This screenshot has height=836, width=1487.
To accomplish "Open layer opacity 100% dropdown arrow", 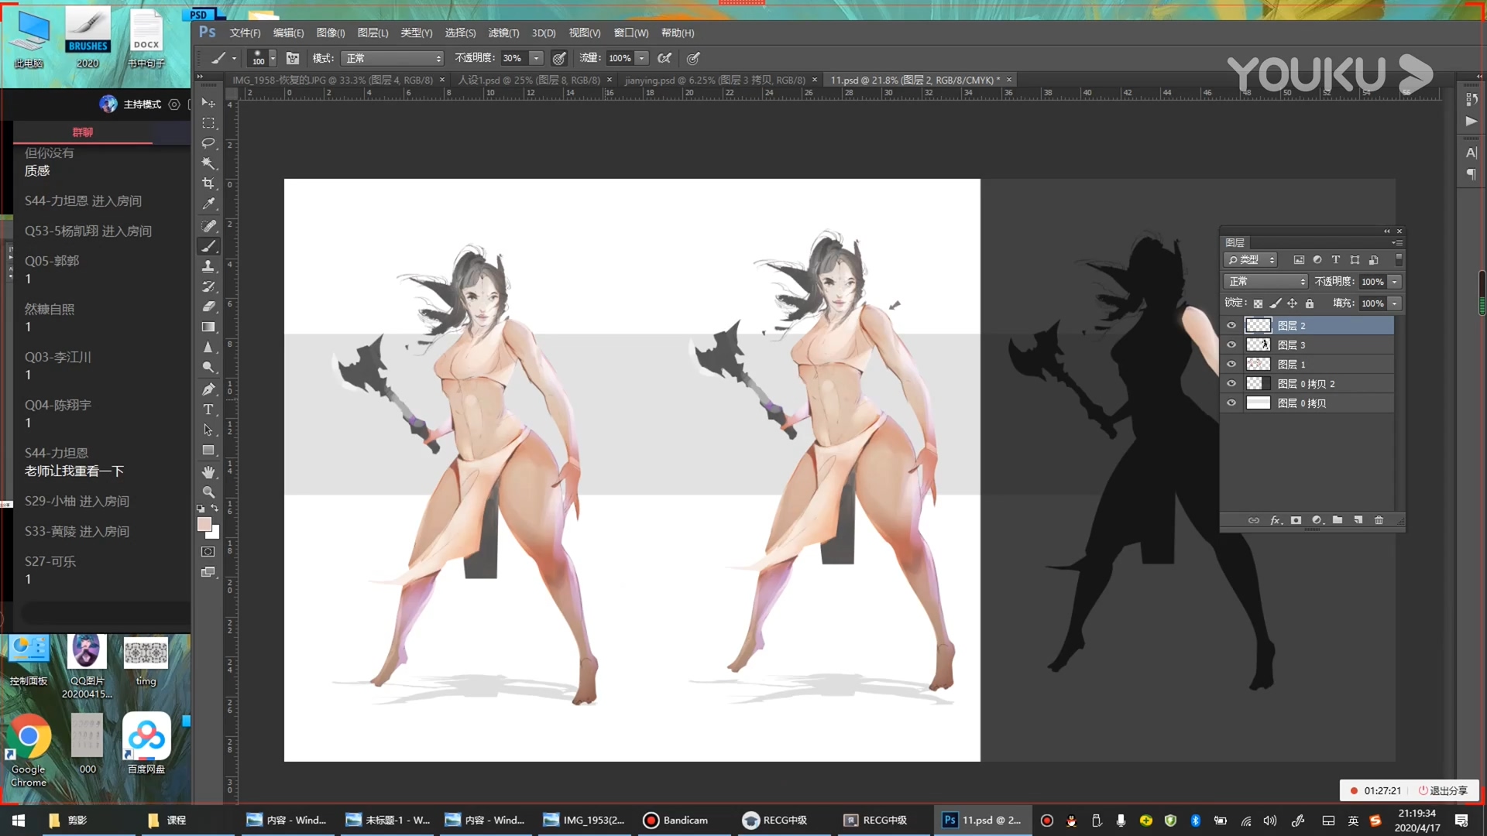I will pyautogui.click(x=1395, y=282).
